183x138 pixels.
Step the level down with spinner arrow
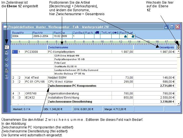point(178,49)
